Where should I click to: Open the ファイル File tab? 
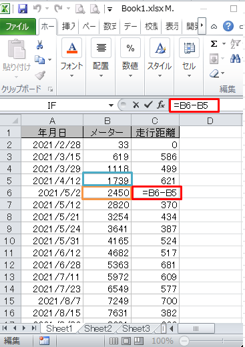(17, 27)
